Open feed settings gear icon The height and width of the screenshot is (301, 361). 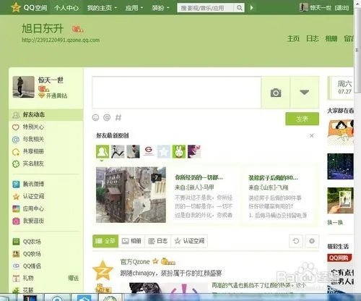coord(312,241)
